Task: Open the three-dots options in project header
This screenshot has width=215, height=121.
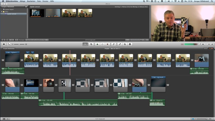Action: point(205,49)
